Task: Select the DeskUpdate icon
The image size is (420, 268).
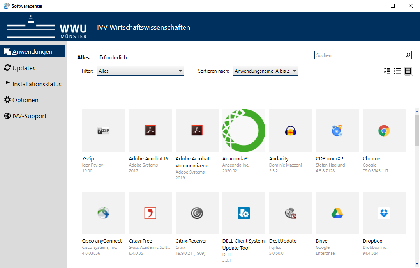Action: coord(290,213)
